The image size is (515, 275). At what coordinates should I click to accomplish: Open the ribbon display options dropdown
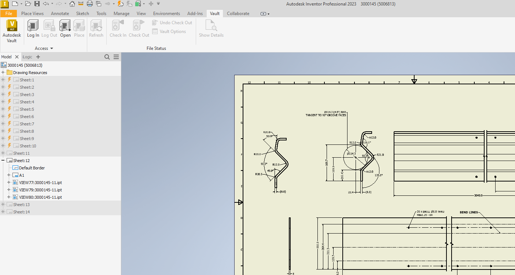click(x=265, y=14)
